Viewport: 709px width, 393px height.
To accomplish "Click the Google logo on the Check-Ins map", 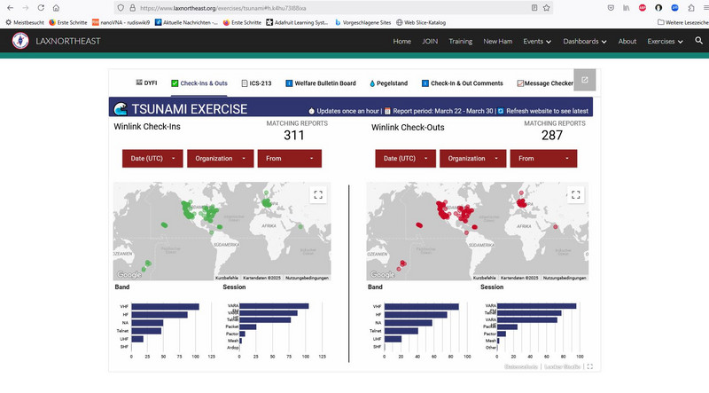I will pos(128,275).
